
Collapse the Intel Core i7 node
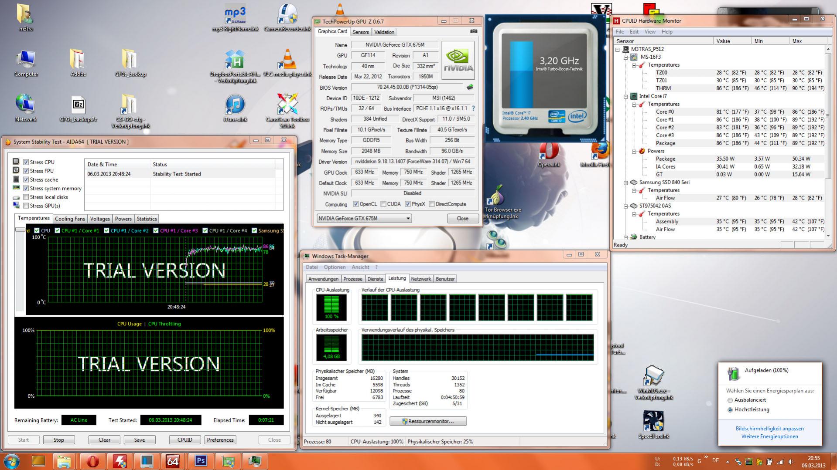coord(626,96)
